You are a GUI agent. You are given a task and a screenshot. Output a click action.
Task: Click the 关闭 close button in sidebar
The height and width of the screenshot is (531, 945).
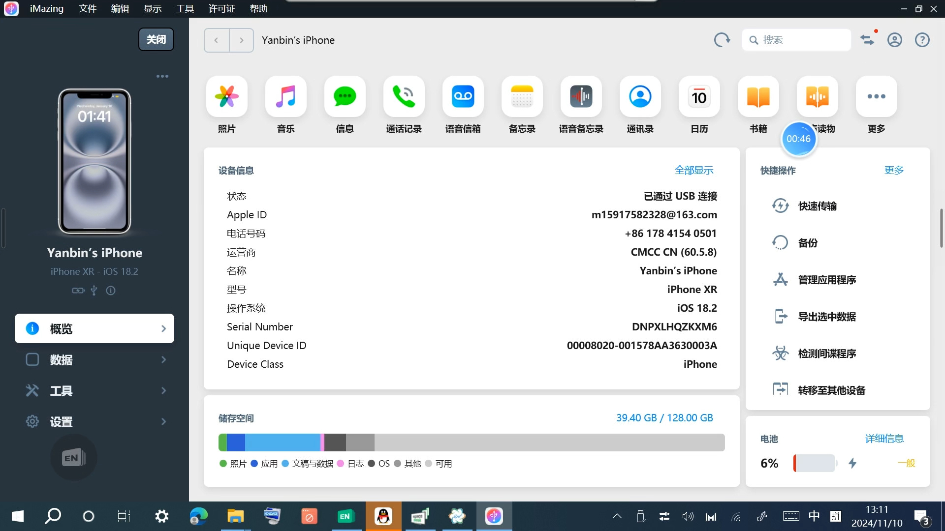[156, 39]
